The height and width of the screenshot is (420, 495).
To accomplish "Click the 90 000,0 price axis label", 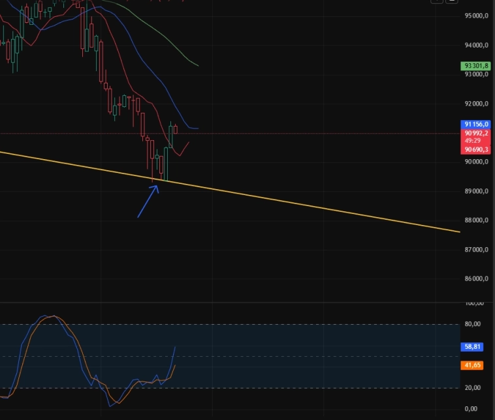I will 476,162.
